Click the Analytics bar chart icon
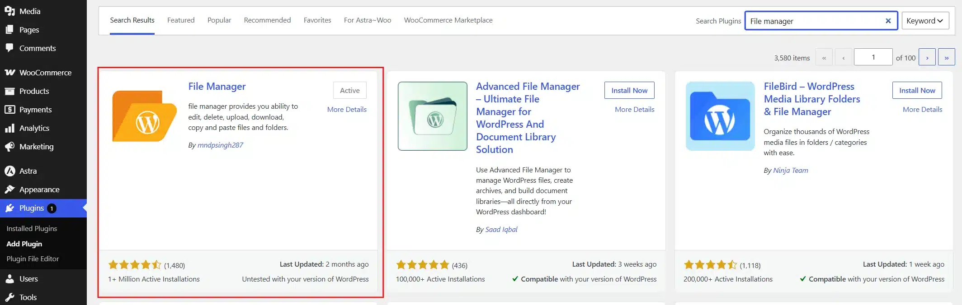 tap(9, 128)
